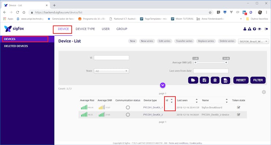Screen dimensions: 271x145
Task: Click the Edit series button
Action: coord(164,41)
